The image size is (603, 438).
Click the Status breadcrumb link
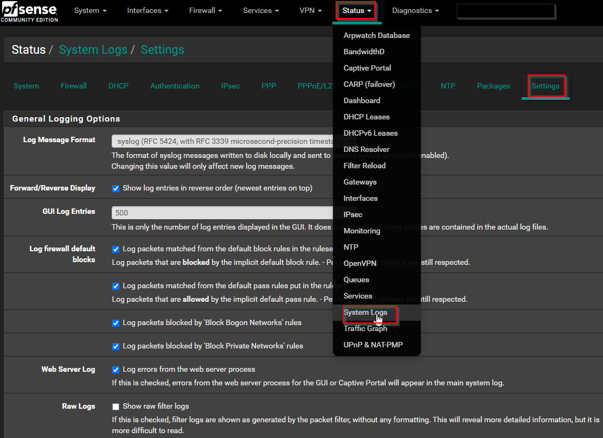point(28,49)
